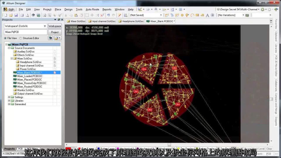Image resolution: width=281 pixels, height=158 pixels.
Task: Click the select inside area rectangle icon
Action: [87, 15]
